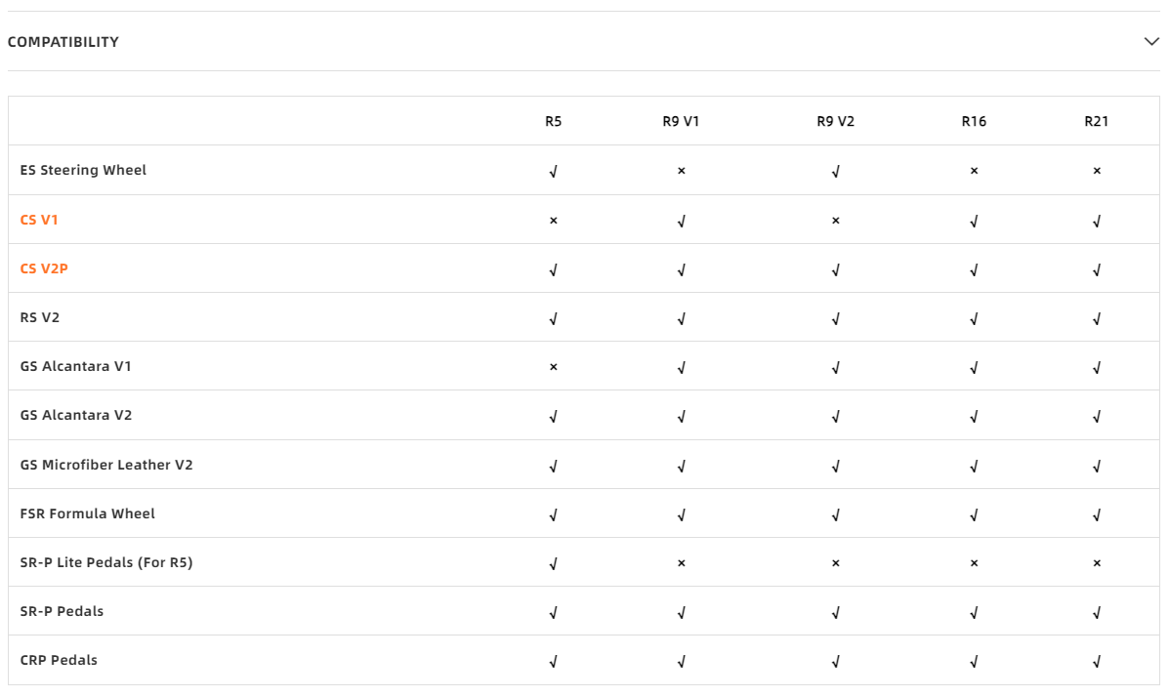Click the cross for CS V1 under R5
Viewport: 1170px width, 697px height.
[554, 221]
